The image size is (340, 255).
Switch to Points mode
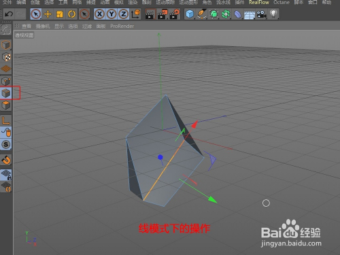5,81
